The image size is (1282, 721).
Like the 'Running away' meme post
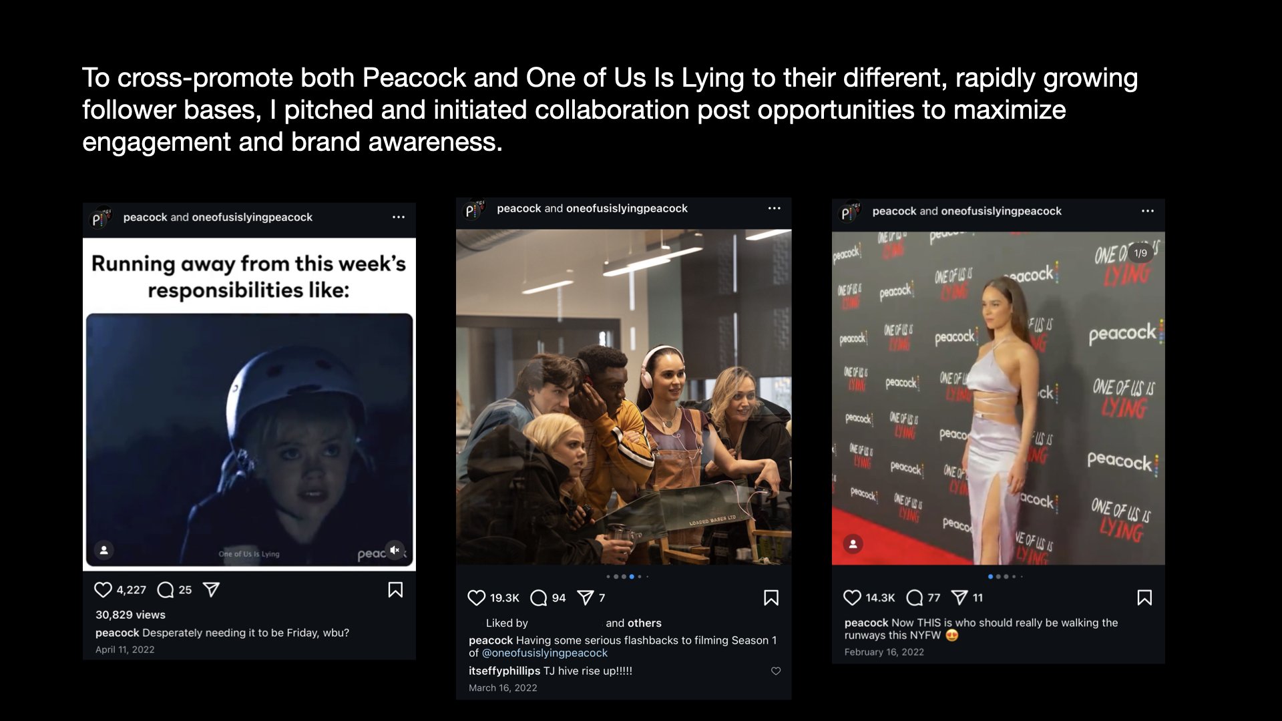point(103,590)
